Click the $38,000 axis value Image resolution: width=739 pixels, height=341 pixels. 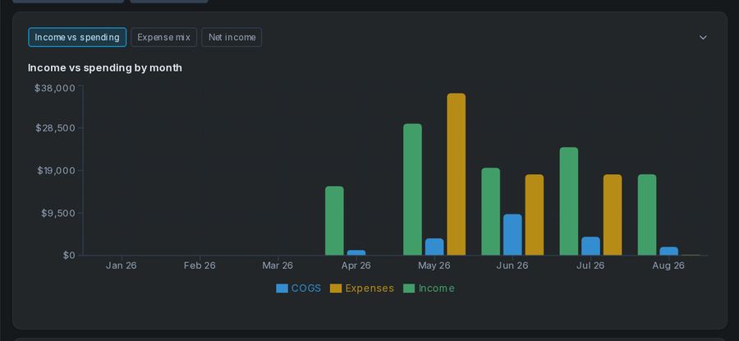[55, 88]
